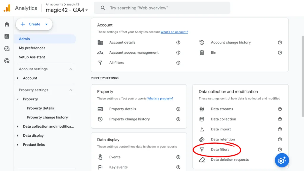The width and height of the screenshot is (304, 171).
Task: Open Data deletion requests
Action: [230, 159]
